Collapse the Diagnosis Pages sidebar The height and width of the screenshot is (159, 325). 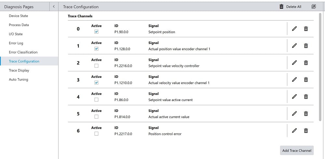pos(54,7)
